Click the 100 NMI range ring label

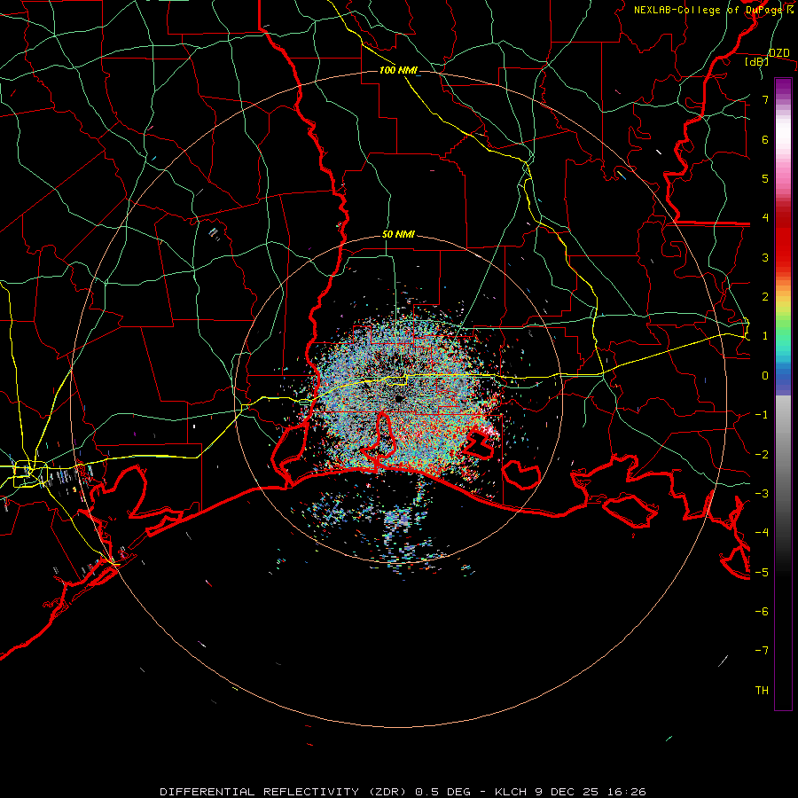[398, 70]
